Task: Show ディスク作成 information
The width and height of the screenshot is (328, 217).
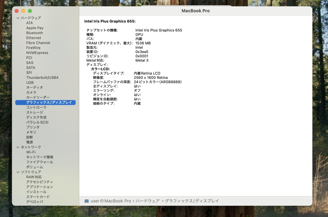Action: (x=36, y=118)
